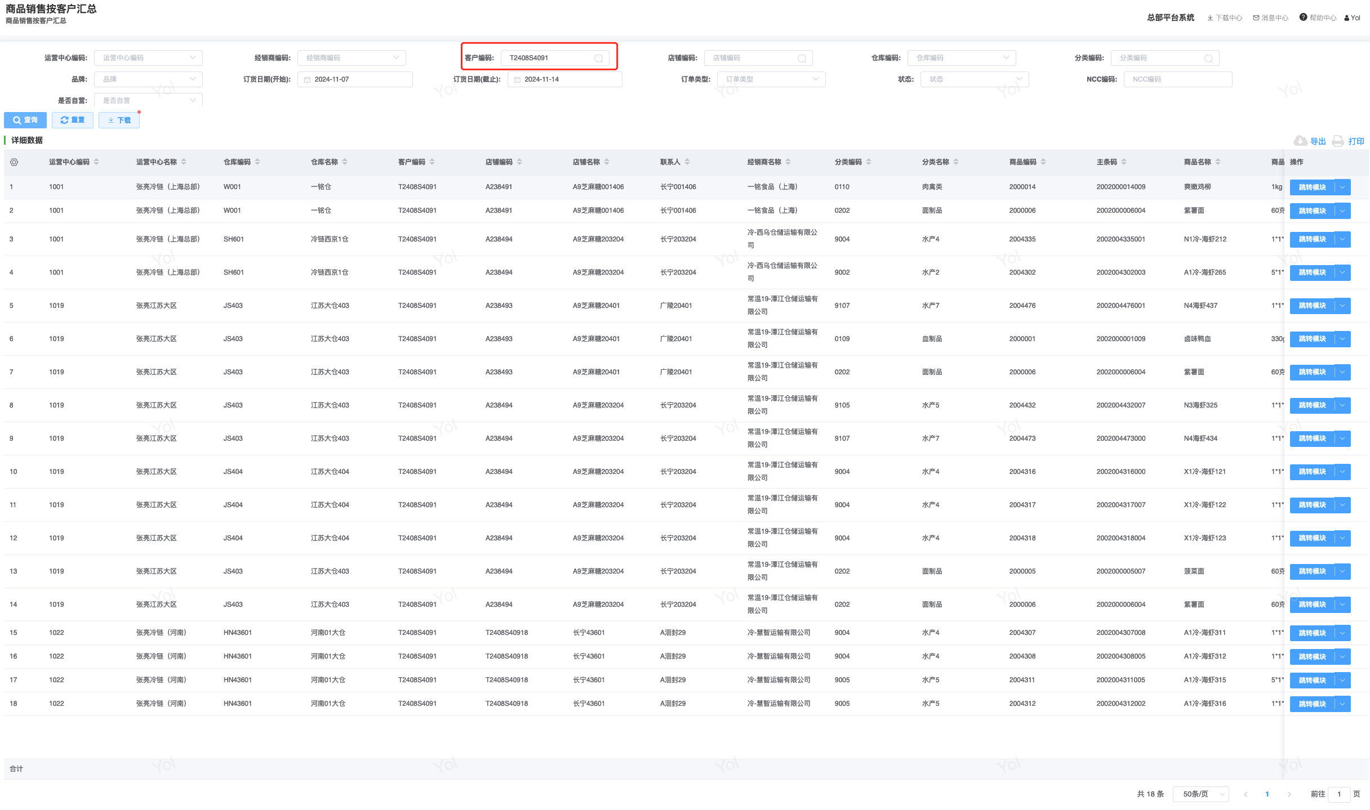Open 帮助中心 in top menu
This screenshot has width=1370, height=810.
(x=1318, y=18)
